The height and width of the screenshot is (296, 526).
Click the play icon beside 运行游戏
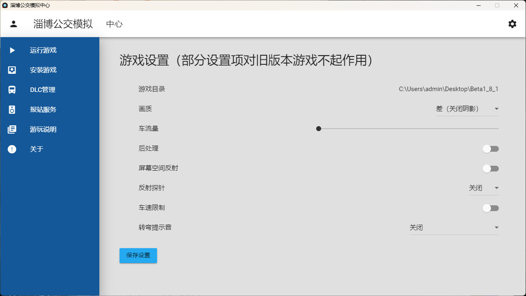tap(12, 50)
